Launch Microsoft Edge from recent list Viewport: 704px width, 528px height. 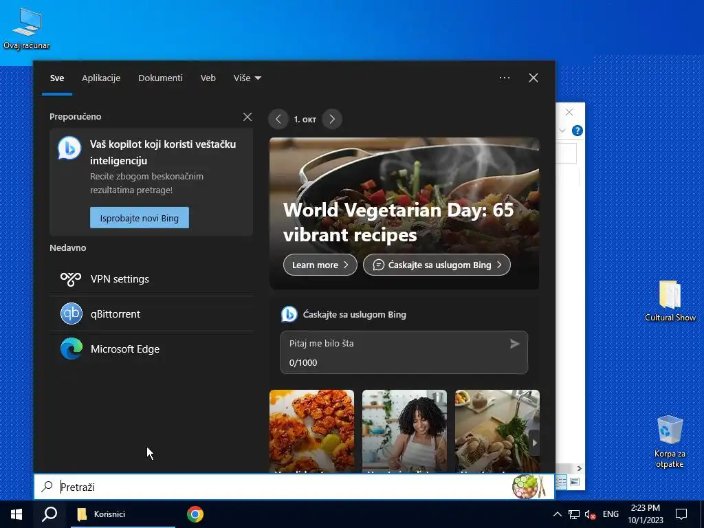coord(151,349)
